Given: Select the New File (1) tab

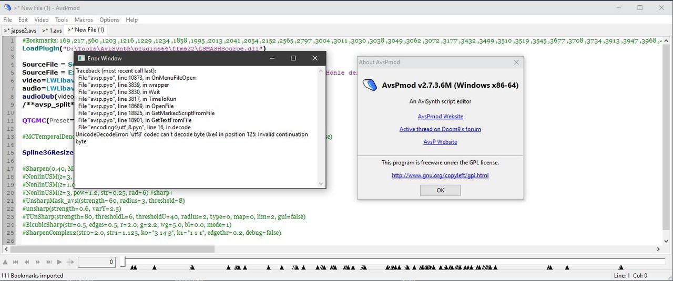Looking at the screenshot, I should pos(86,30).
